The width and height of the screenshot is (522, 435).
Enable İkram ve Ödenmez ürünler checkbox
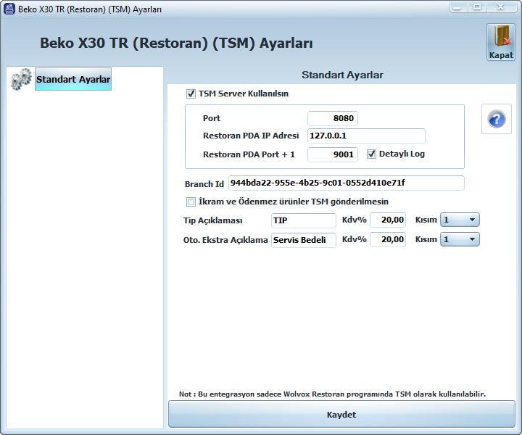[x=191, y=202]
